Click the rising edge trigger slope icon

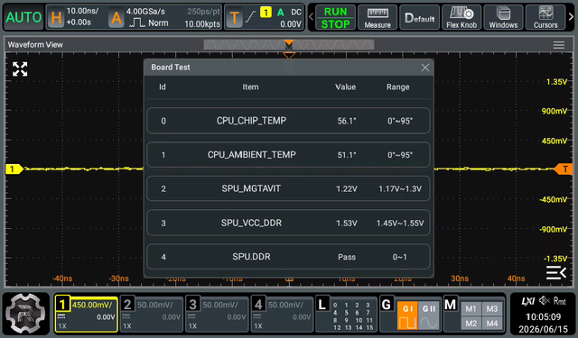point(250,16)
